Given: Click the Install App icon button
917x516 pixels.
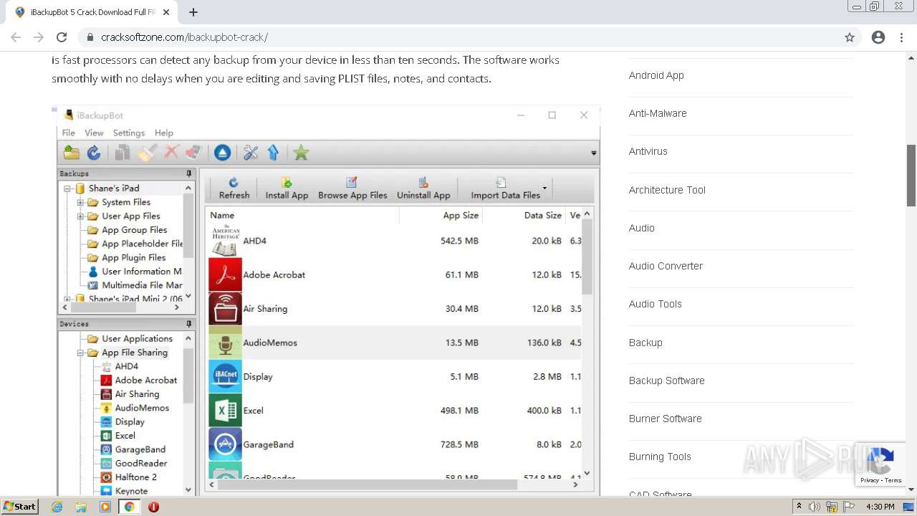Looking at the screenshot, I should (x=287, y=188).
